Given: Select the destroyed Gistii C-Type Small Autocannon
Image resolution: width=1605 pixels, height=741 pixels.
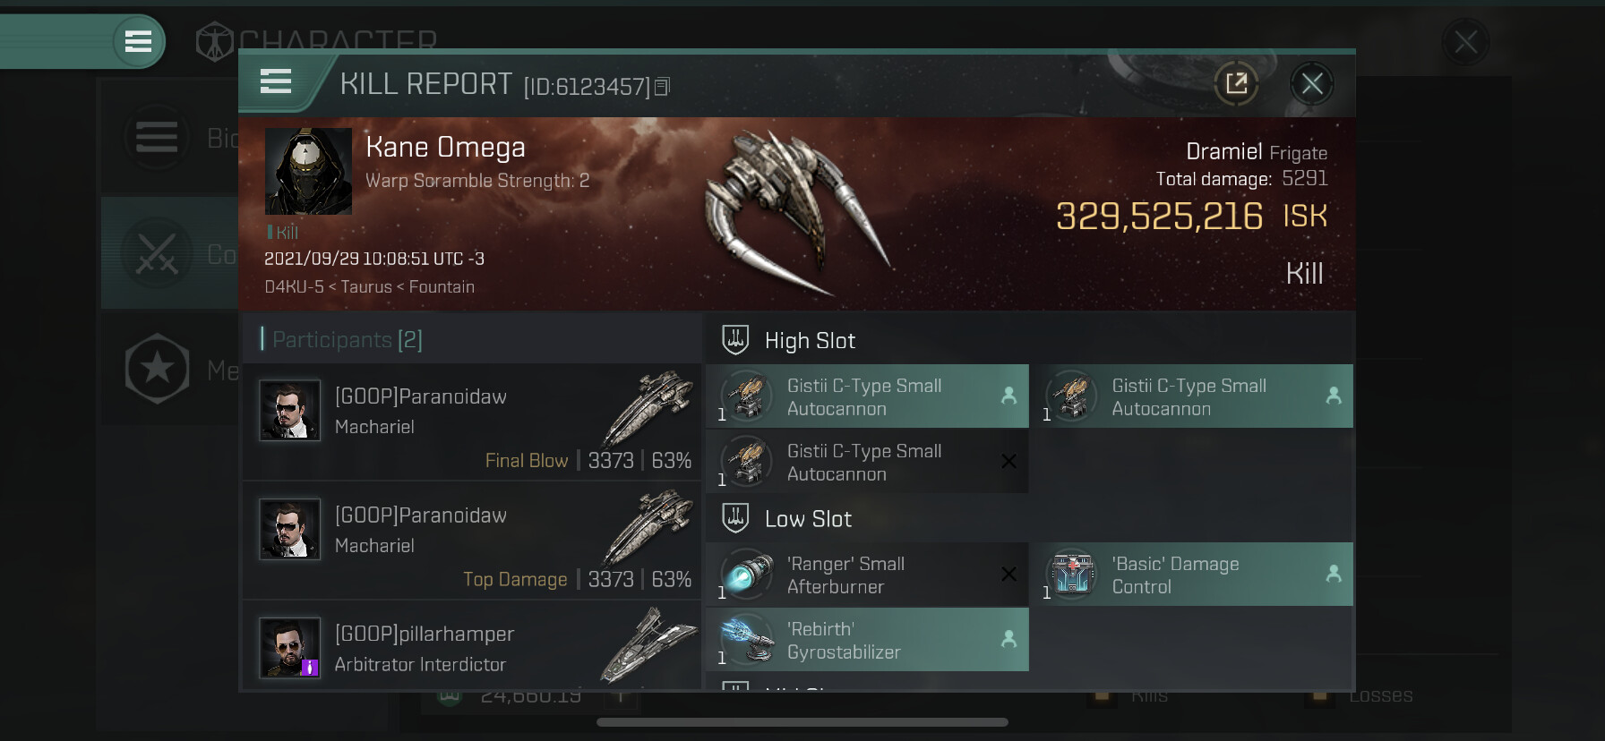Looking at the screenshot, I should tap(867, 462).
